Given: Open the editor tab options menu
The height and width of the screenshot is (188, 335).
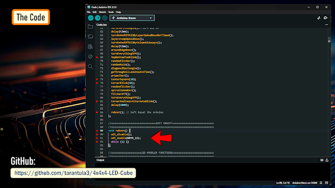Looking at the screenshot, I should (327, 25).
